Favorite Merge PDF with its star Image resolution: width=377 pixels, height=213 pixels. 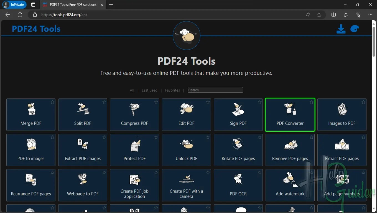(x=52, y=102)
